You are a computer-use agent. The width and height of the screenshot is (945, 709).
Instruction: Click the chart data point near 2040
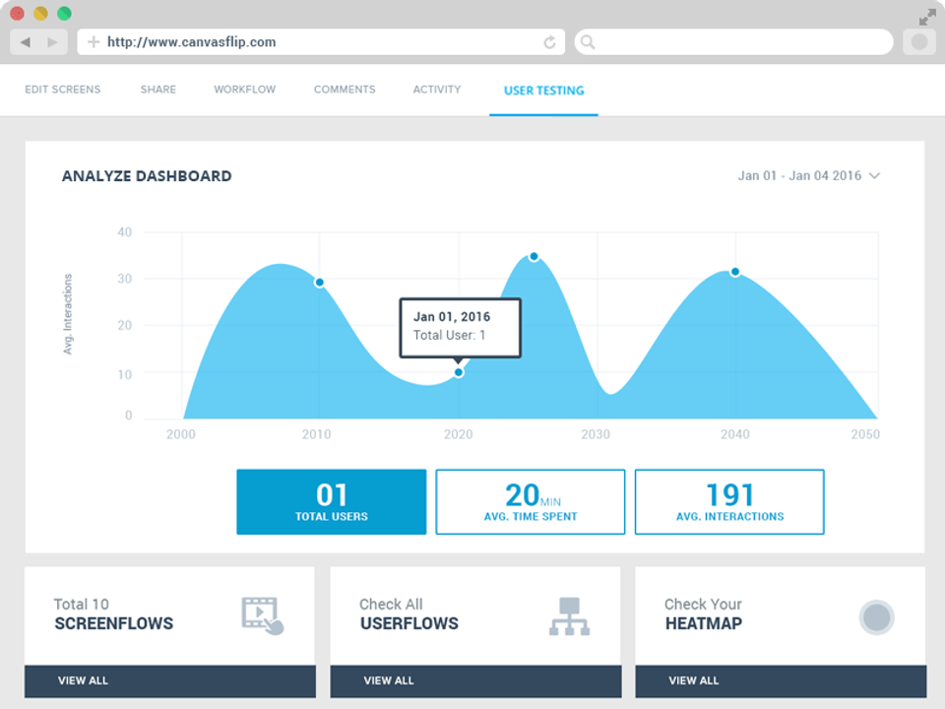click(734, 272)
